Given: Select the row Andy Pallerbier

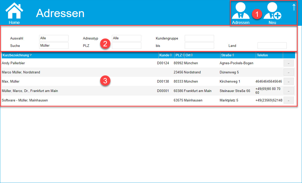Looking at the screenshot, I should [148, 63].
